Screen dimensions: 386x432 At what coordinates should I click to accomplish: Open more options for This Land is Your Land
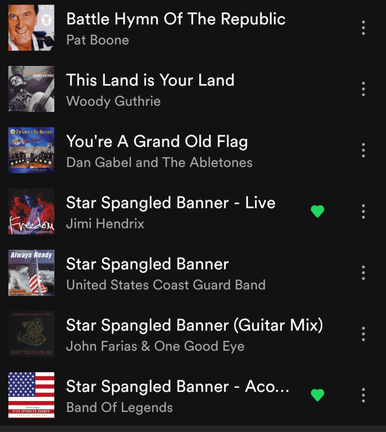click(x=363, y=89)
